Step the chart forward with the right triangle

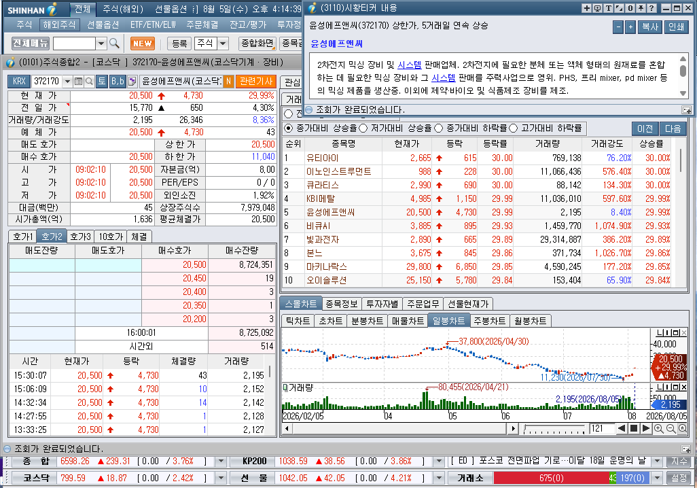pos(646,428)
